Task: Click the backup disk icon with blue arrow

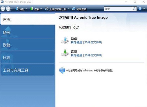Action: (x=65, y=40)
